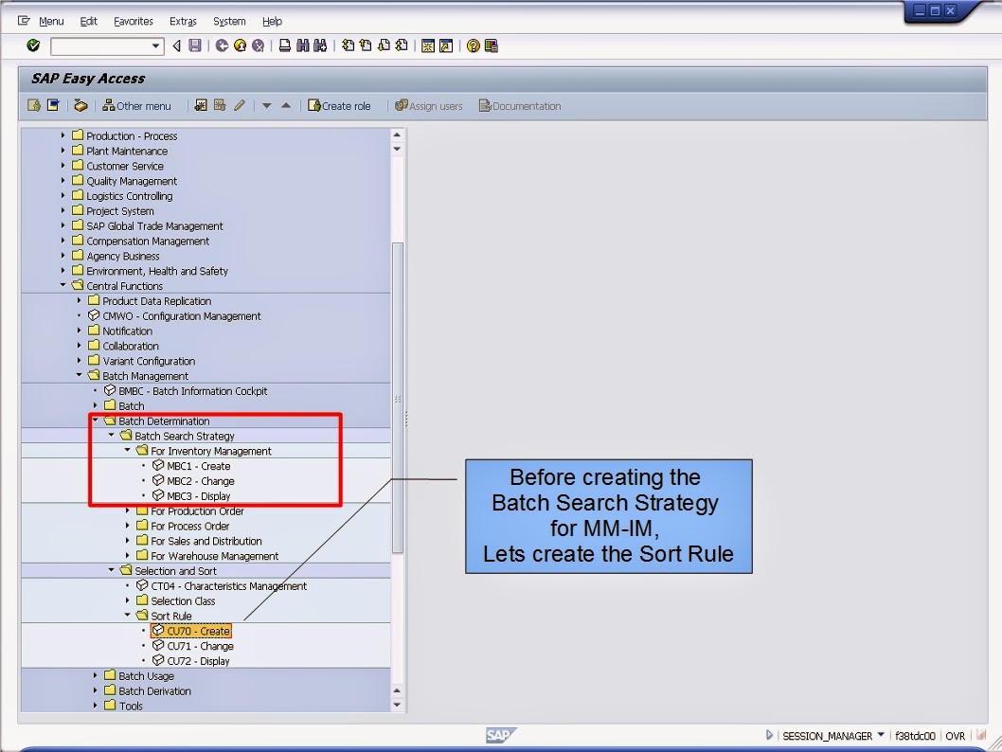Open the SESSION_MANAGER status bar dropdown
The height and width of the screenshot is (752, 1002).
tap(881, 735)
